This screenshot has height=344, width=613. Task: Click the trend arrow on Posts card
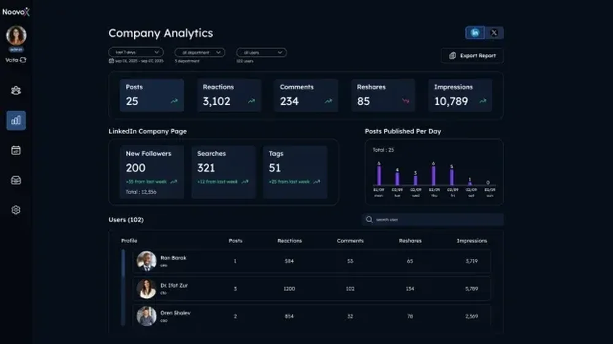(174, 101)
